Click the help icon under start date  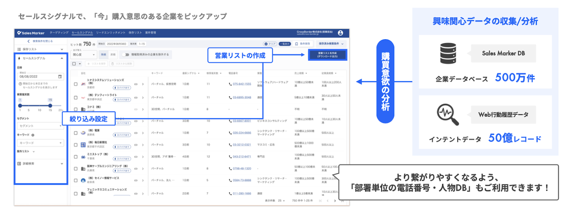pos(20,84)
